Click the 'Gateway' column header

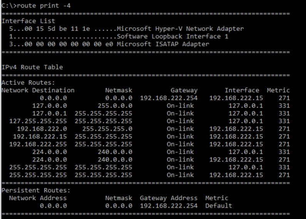click(x=184, y=90)
